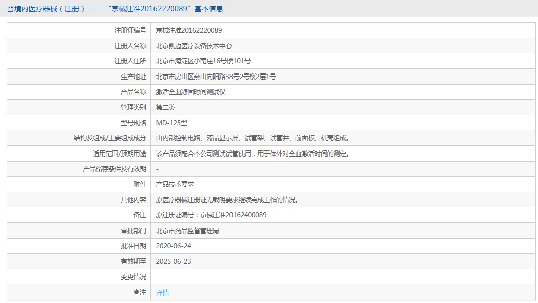Select product name 激活全血凝固时间测试仪
538x303 pixels.
191,92
